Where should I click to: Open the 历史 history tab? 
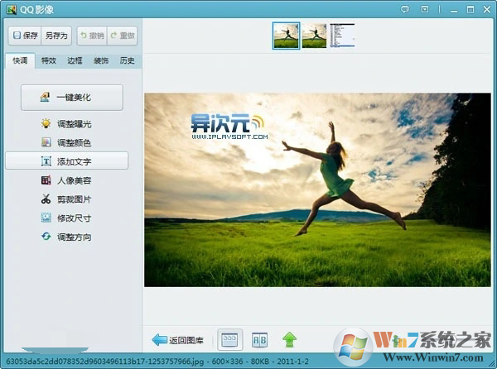click(x=127, y=60)
